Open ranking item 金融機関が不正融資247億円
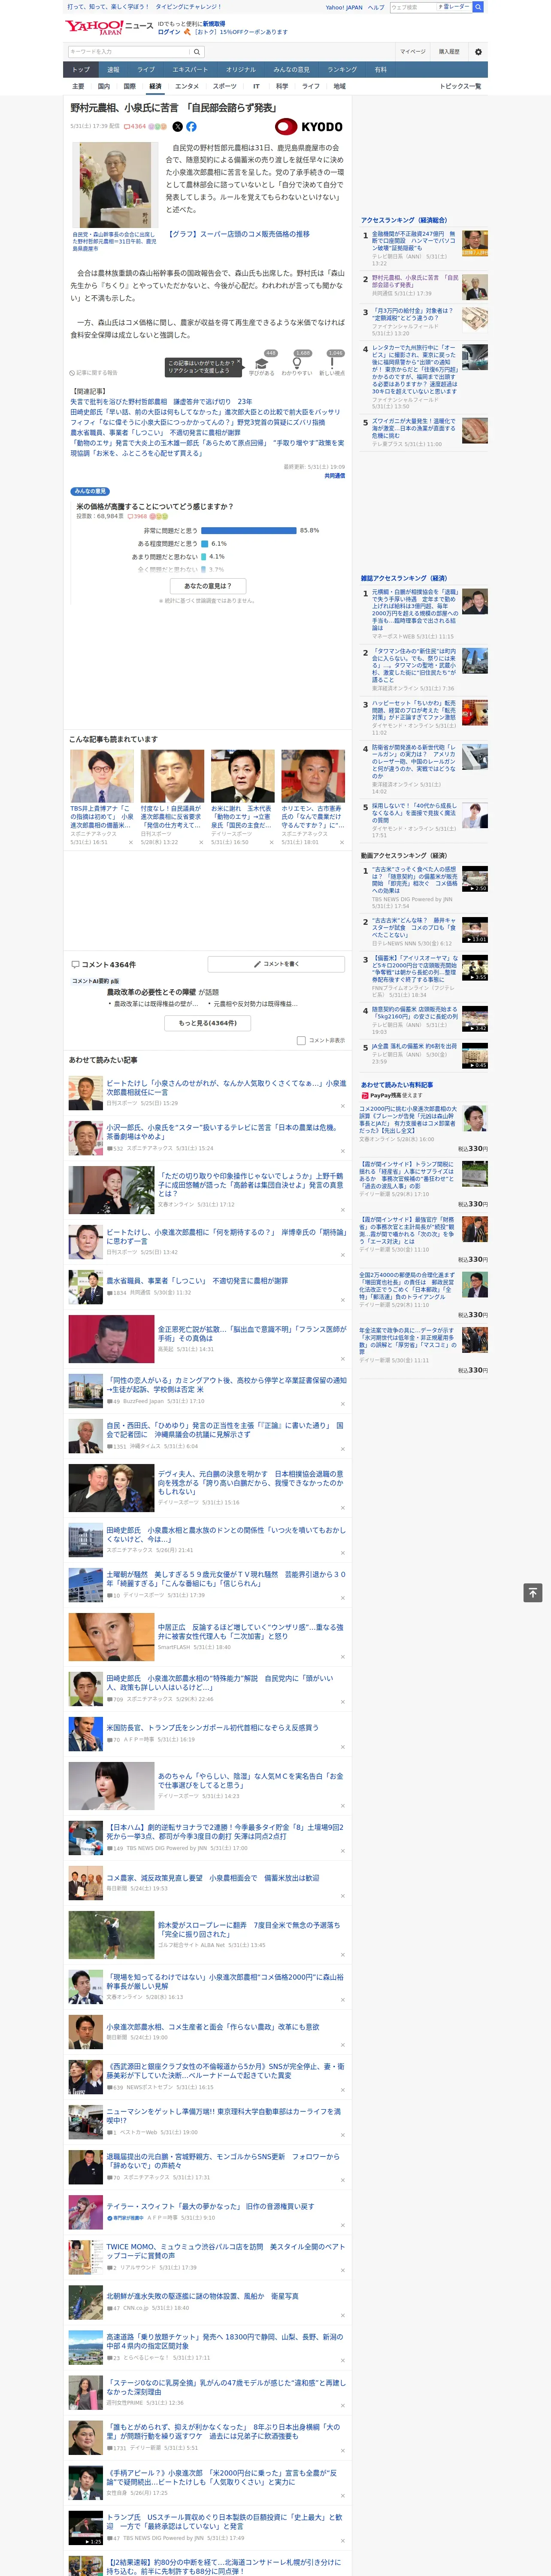The image size is (551, 2576). point(414,241)
